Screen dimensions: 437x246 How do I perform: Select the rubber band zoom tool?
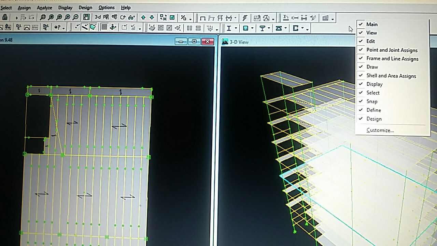point(43,17)
